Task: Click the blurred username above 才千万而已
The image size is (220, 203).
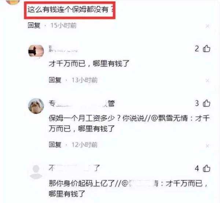Action: click(63, 48)
